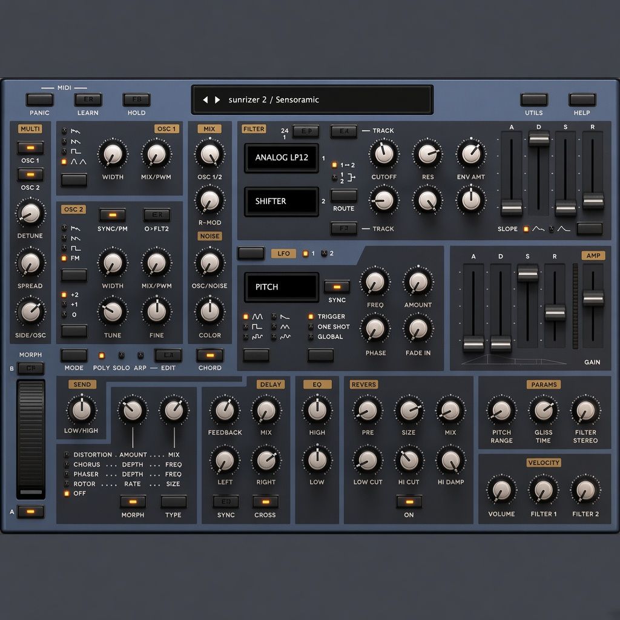620x620 pixels.
Task: Toggle delay SYNC button
Action: click(226, 502)
